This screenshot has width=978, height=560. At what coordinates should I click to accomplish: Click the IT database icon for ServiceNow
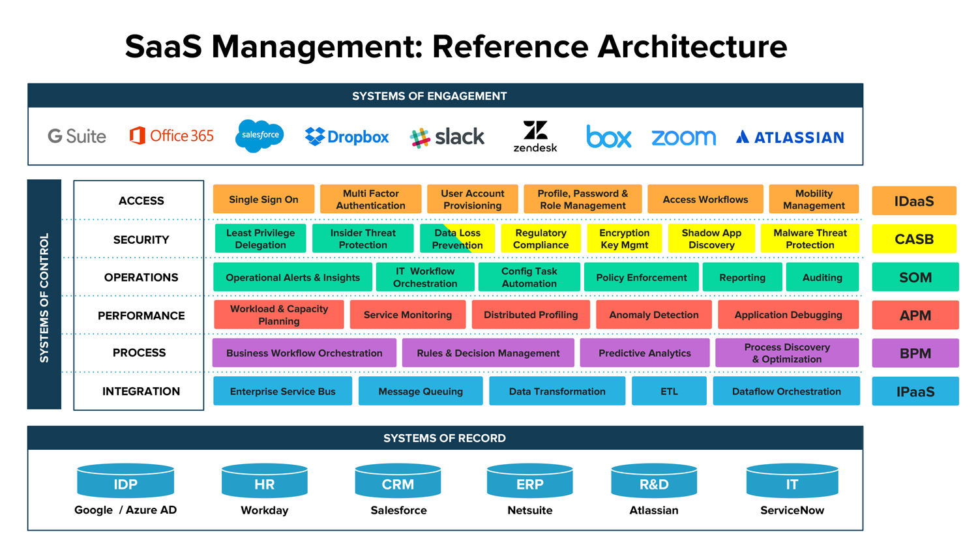point(792,480)
